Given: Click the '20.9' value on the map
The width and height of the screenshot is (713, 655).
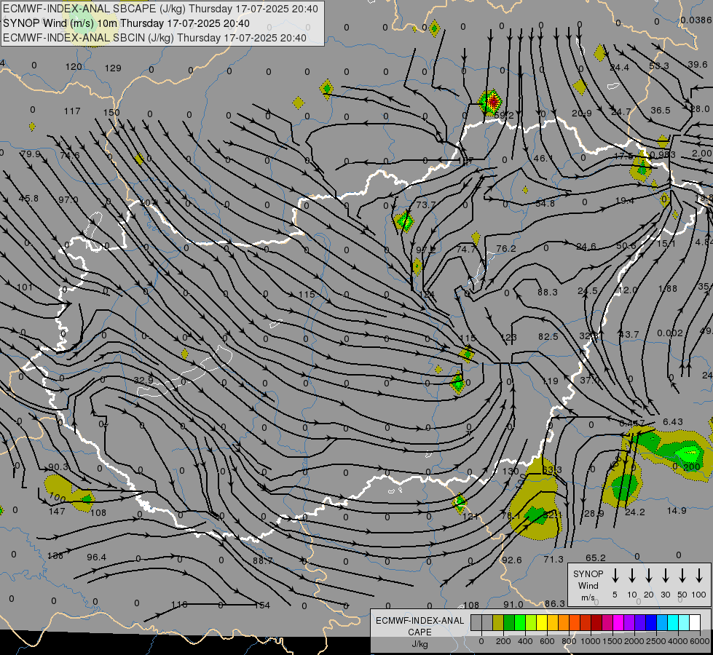Looking at the screenshot, I should pos(582,114).
